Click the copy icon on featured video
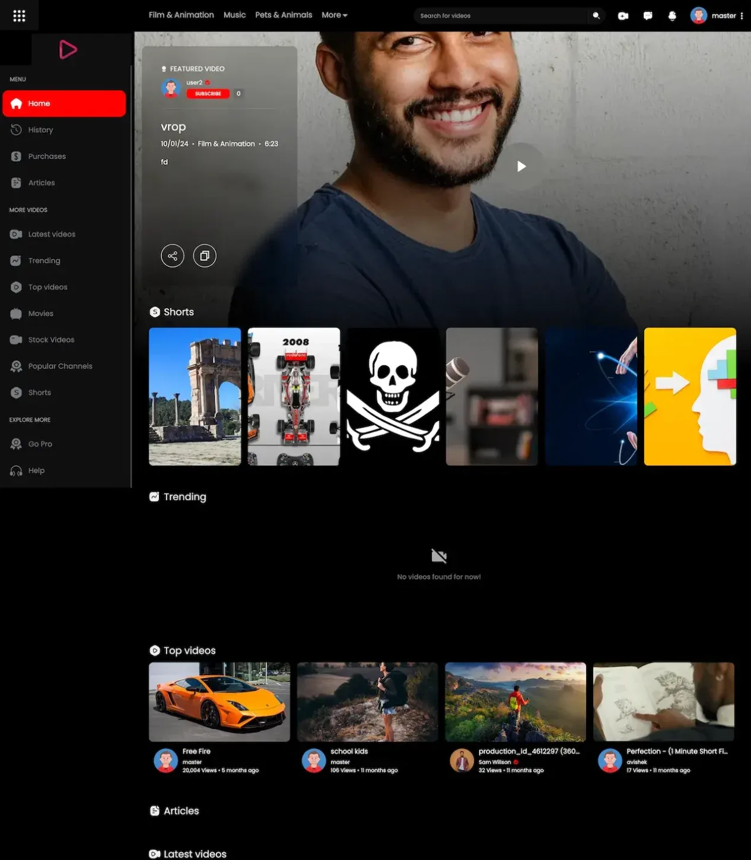 tap(205, 256)
